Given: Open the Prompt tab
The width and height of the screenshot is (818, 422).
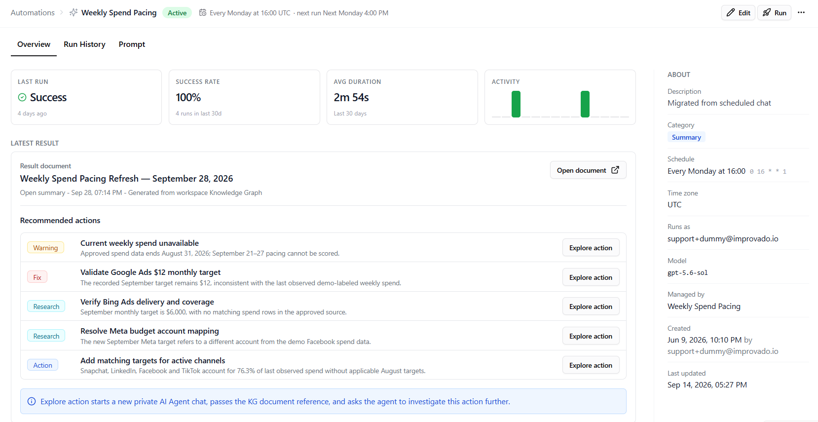Looking at the screenshot, I should pyautogui.click(x=132, y=44).
